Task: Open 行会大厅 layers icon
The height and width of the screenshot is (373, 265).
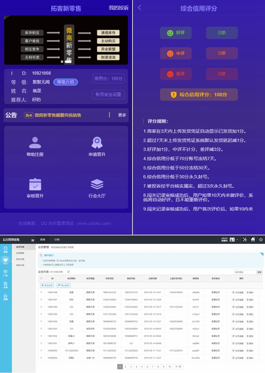Action: pos(97,184)
